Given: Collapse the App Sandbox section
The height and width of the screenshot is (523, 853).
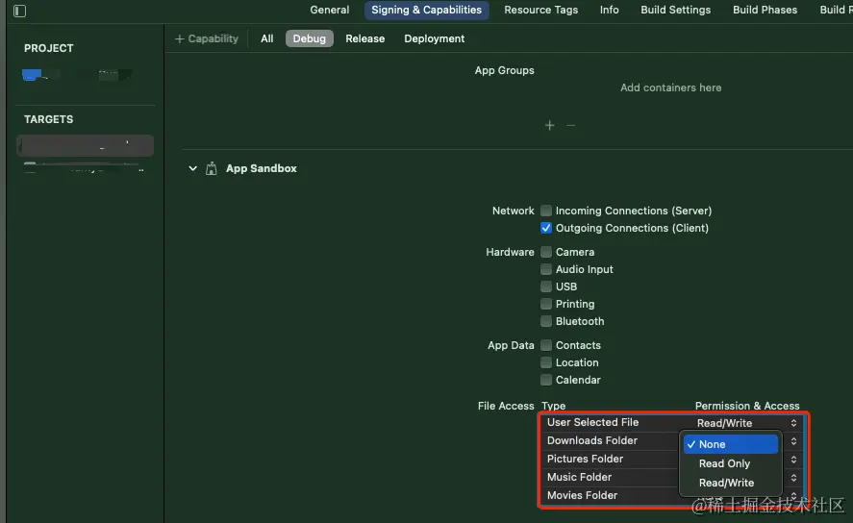Looking at the screenshot, I should pyautogui.click(x=192, y=168).
